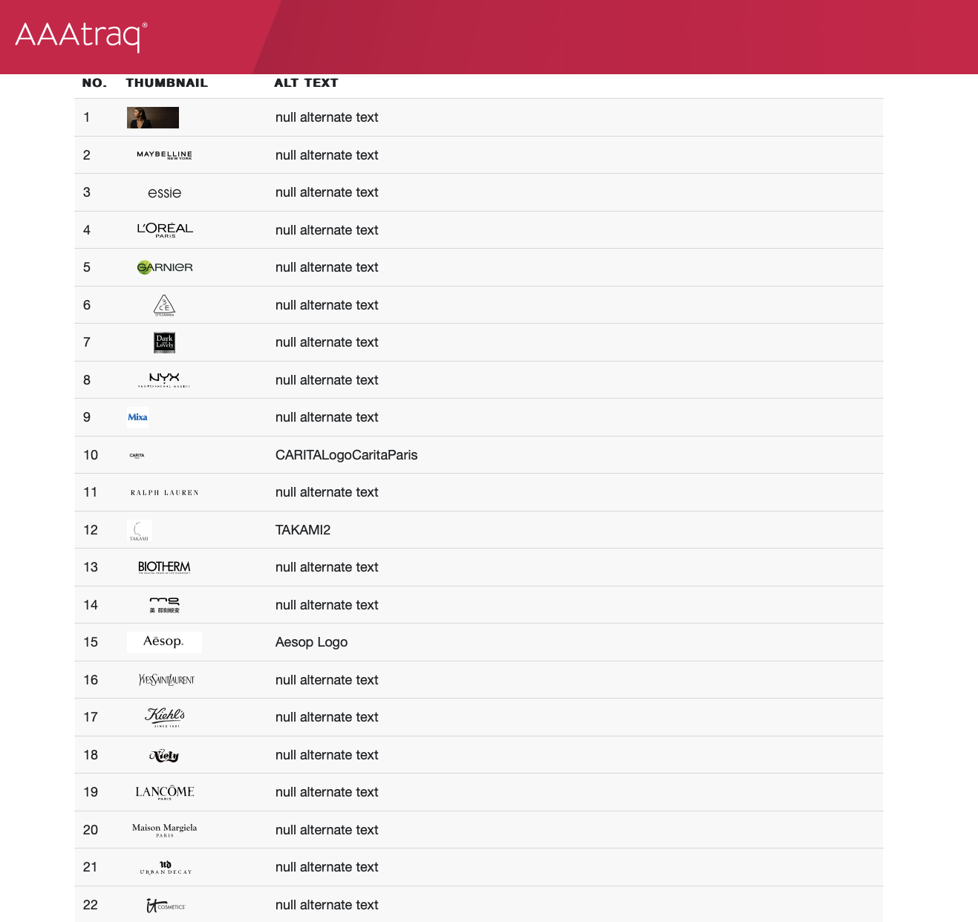
Task: Click the small Carita logo thumbnail
Action: pos(137,455)
